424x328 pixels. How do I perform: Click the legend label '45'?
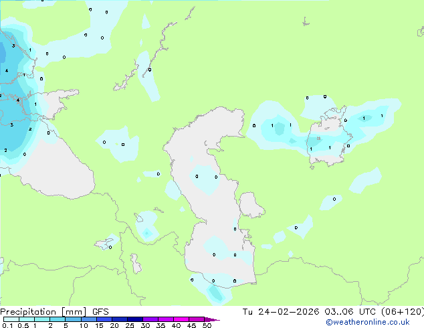point(191,325)
